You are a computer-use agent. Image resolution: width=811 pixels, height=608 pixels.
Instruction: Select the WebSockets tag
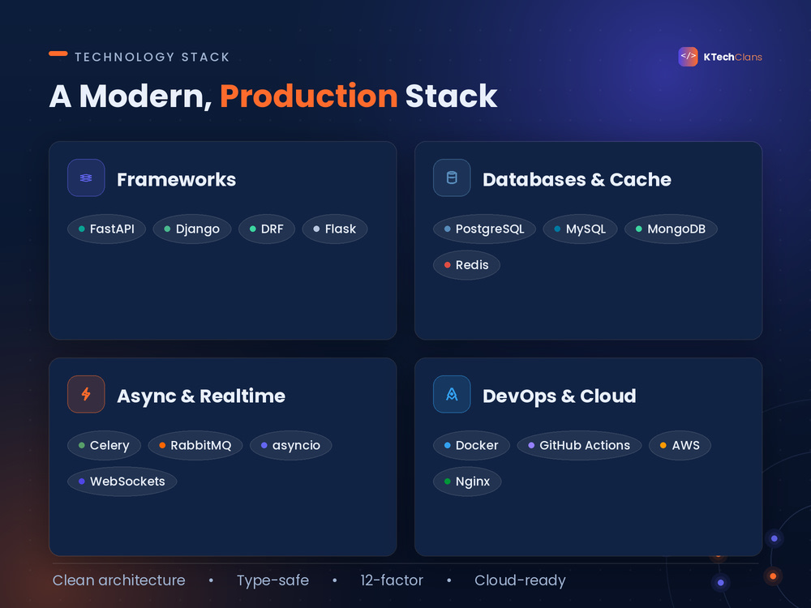coord(122,482)
